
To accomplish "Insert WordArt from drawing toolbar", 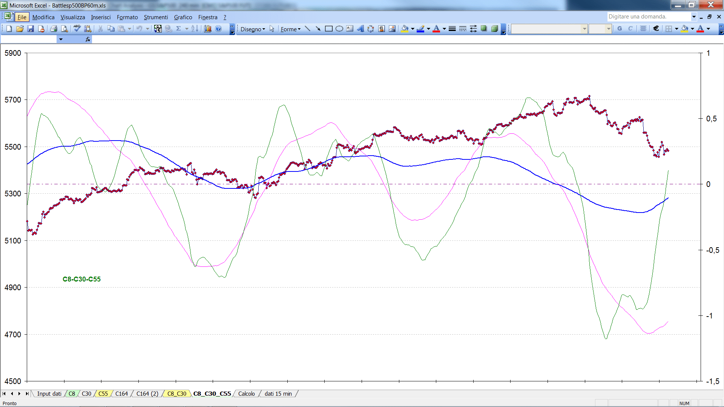I will tap(360, 29).
